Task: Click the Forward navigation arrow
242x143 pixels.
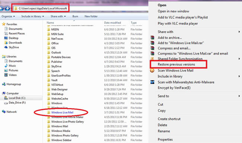Action: click(x=7, y=8)
